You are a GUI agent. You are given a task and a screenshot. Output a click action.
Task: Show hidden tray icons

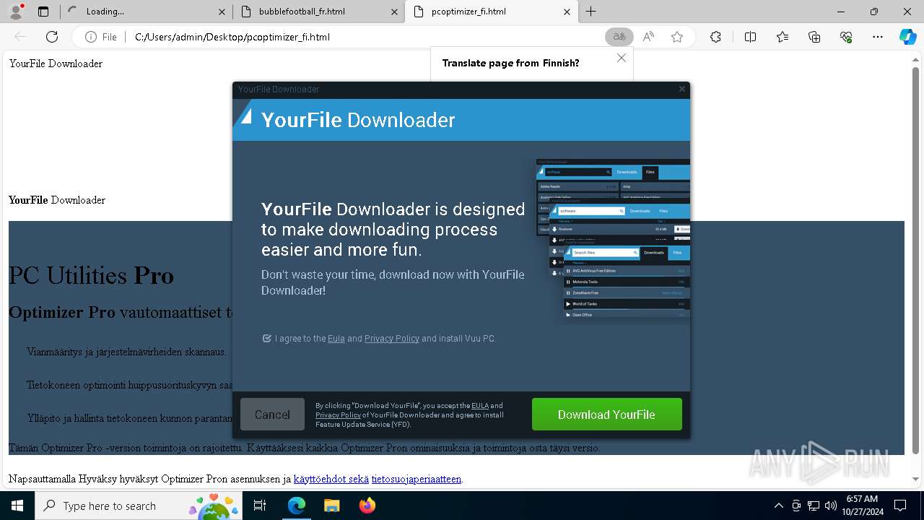click(x=778, y=506)
